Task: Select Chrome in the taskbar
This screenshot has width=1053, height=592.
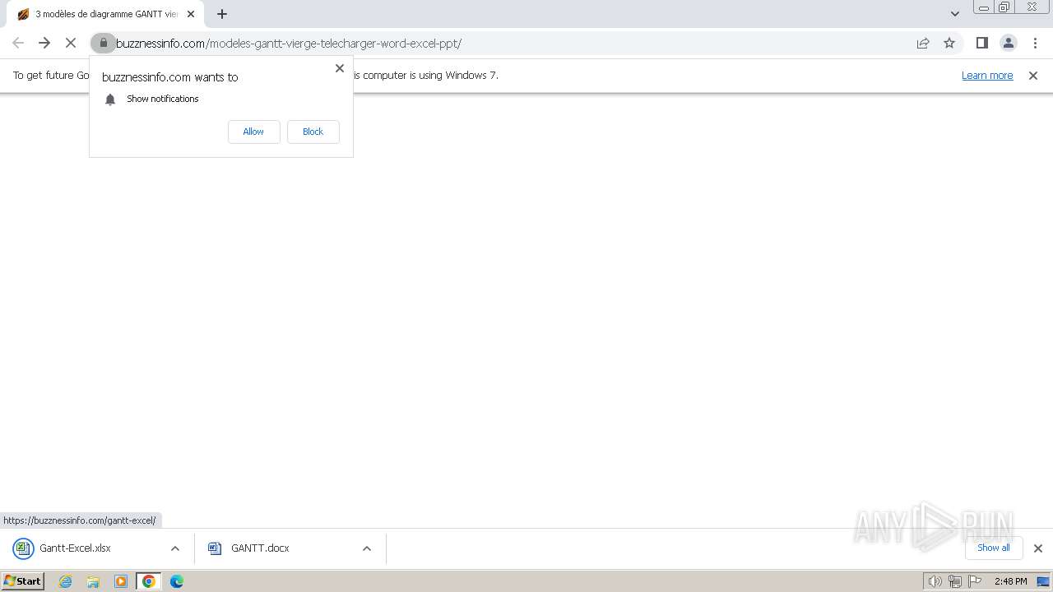Action: [149, 581]
